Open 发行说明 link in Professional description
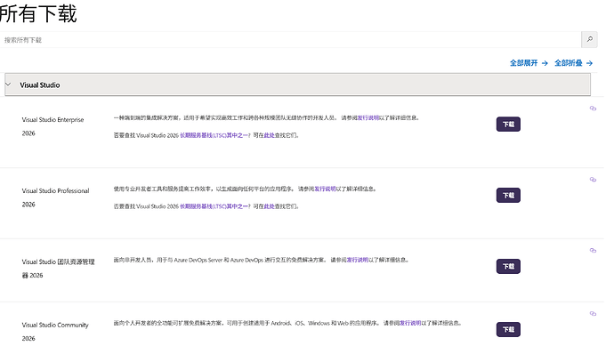Screen dimensions: 614x346 325,189
